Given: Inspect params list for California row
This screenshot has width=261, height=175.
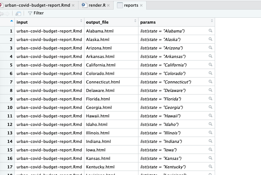Looking at the screenshot, I should pyautogui.click(x=210, y=65).
